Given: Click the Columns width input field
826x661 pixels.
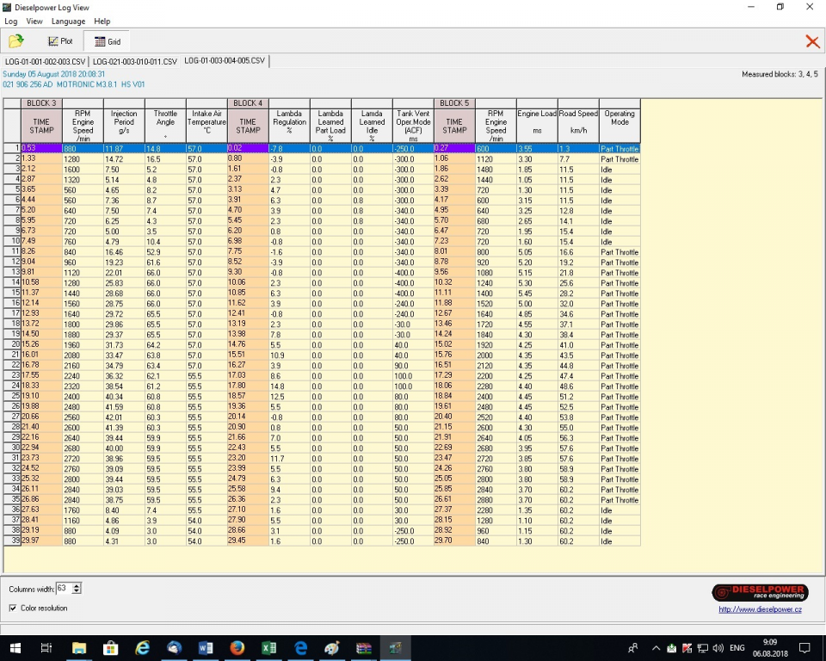Looking at the screenshot, I should tap(64, 589).
